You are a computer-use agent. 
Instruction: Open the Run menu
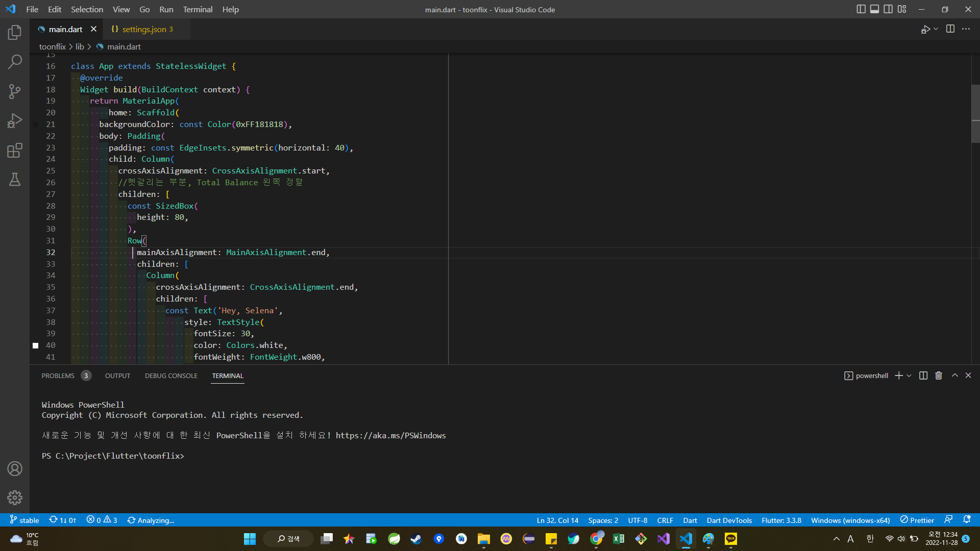click(166, 9)
